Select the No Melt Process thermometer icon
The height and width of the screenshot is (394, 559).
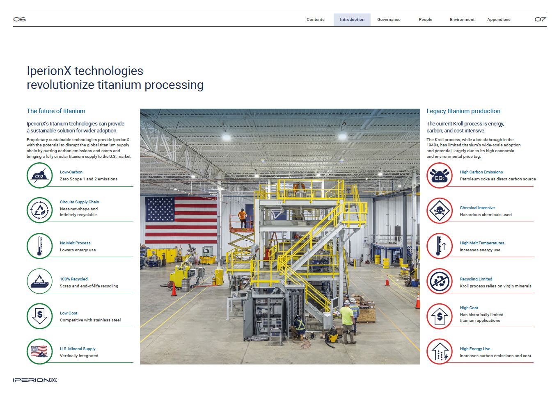[x=40, y=246]
